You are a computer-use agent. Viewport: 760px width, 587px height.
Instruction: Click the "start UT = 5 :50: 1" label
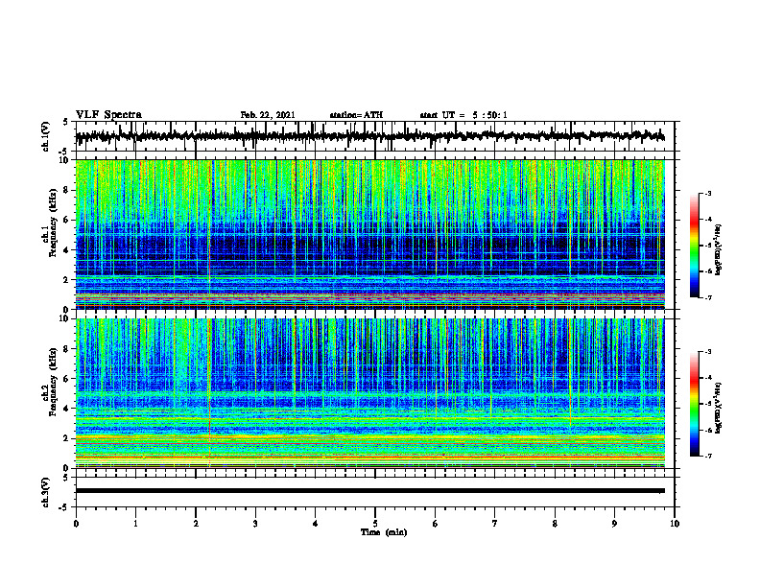tap(463, 115)
